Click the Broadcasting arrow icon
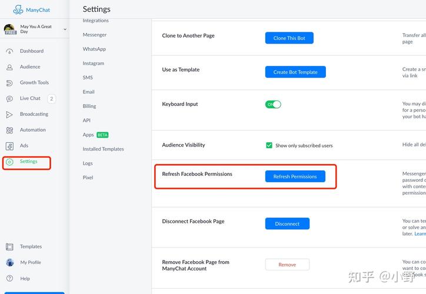 pos(9,114)
